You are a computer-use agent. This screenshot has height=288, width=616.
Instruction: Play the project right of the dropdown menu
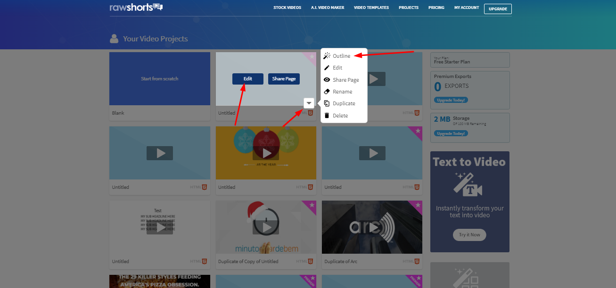(x=374, y=79)
